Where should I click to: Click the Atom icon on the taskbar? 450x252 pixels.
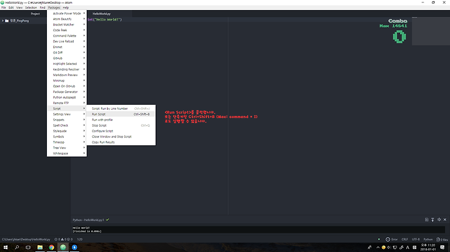coord(63,247)
